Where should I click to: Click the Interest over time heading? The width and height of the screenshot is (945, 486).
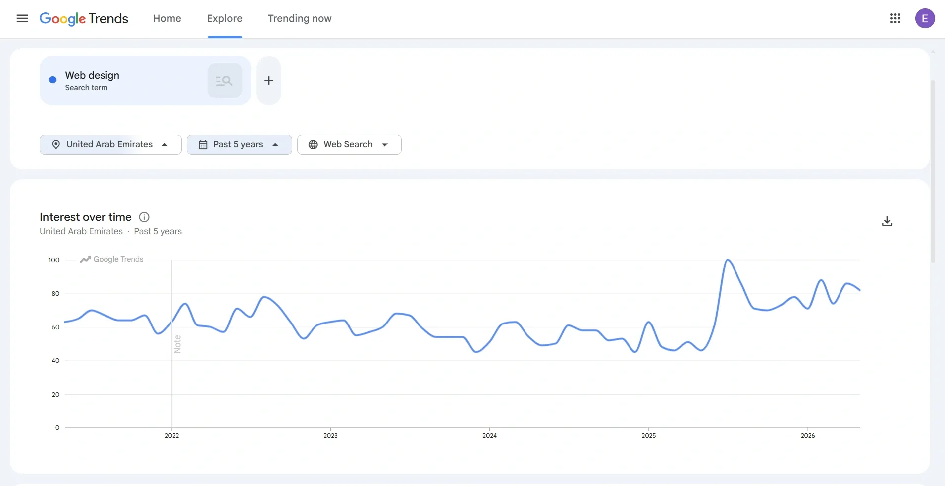click(x=86, y=217)
